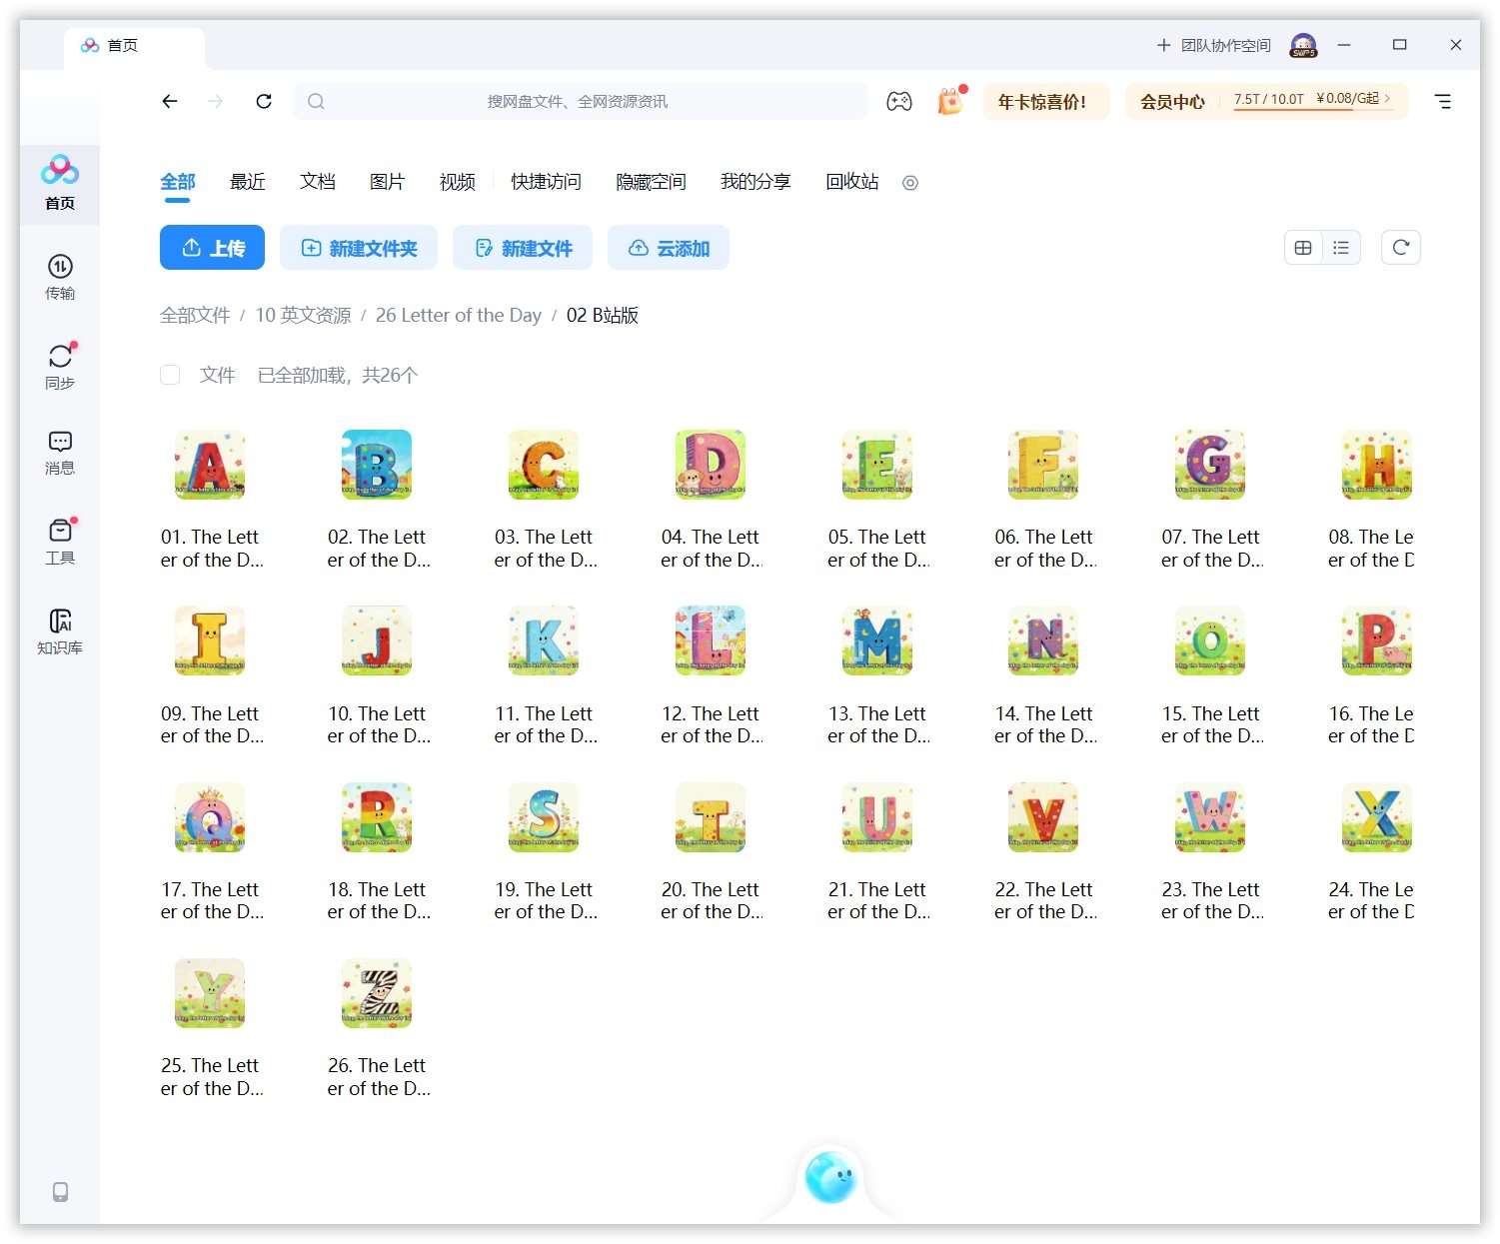The height and width of the screenshot is (1244, 1500).
Task: Click the 新建文件夹 button
Action: coord(359,248)
